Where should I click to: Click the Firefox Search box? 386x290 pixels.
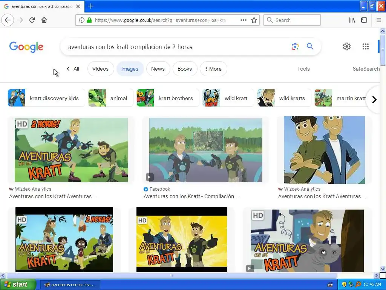[292, 20]
